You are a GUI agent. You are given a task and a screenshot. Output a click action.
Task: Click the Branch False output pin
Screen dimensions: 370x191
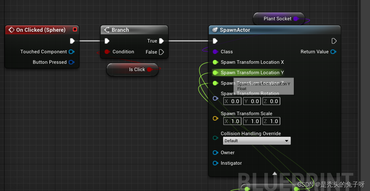[161, 52]
